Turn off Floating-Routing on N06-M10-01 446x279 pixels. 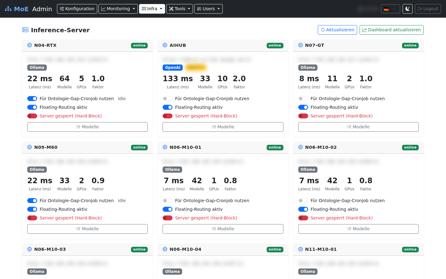click(x=168, y=209)
